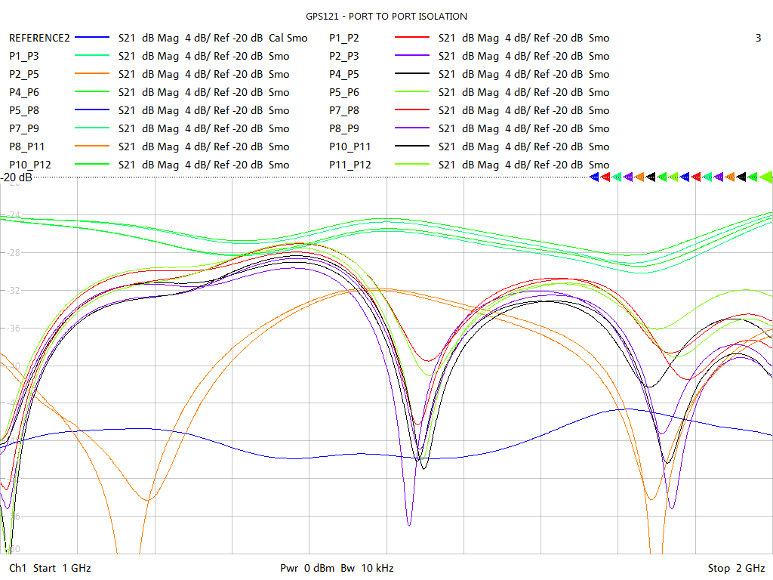The height and width of the screenshot is (580, 773).
Task: Click the leftmost red reference marker triangle
Action: (606, 177)
